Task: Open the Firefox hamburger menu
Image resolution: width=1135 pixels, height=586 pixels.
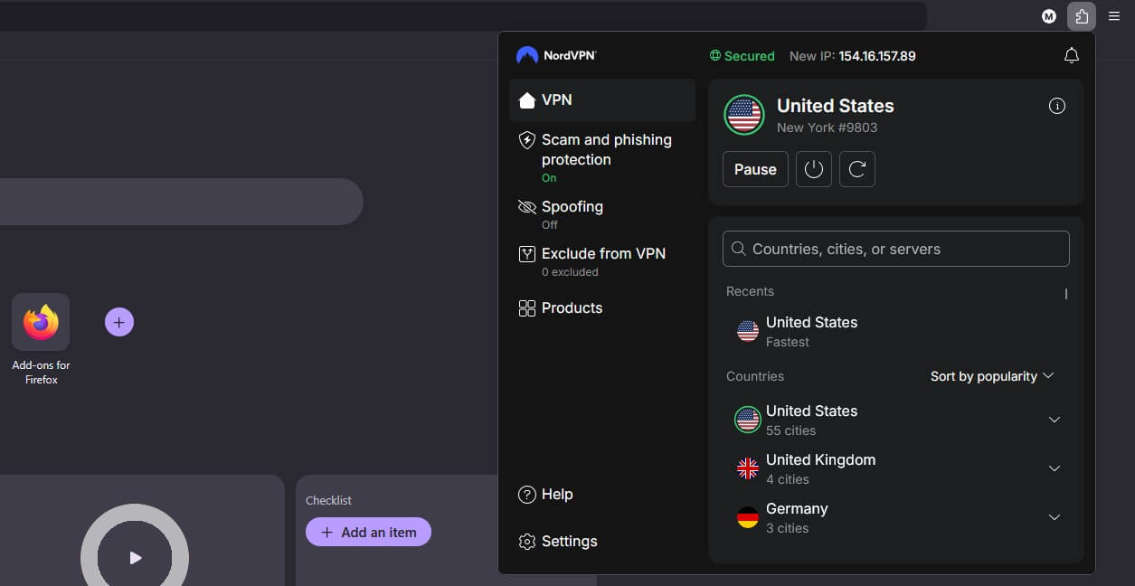Action: click(x=1114, y=16)
